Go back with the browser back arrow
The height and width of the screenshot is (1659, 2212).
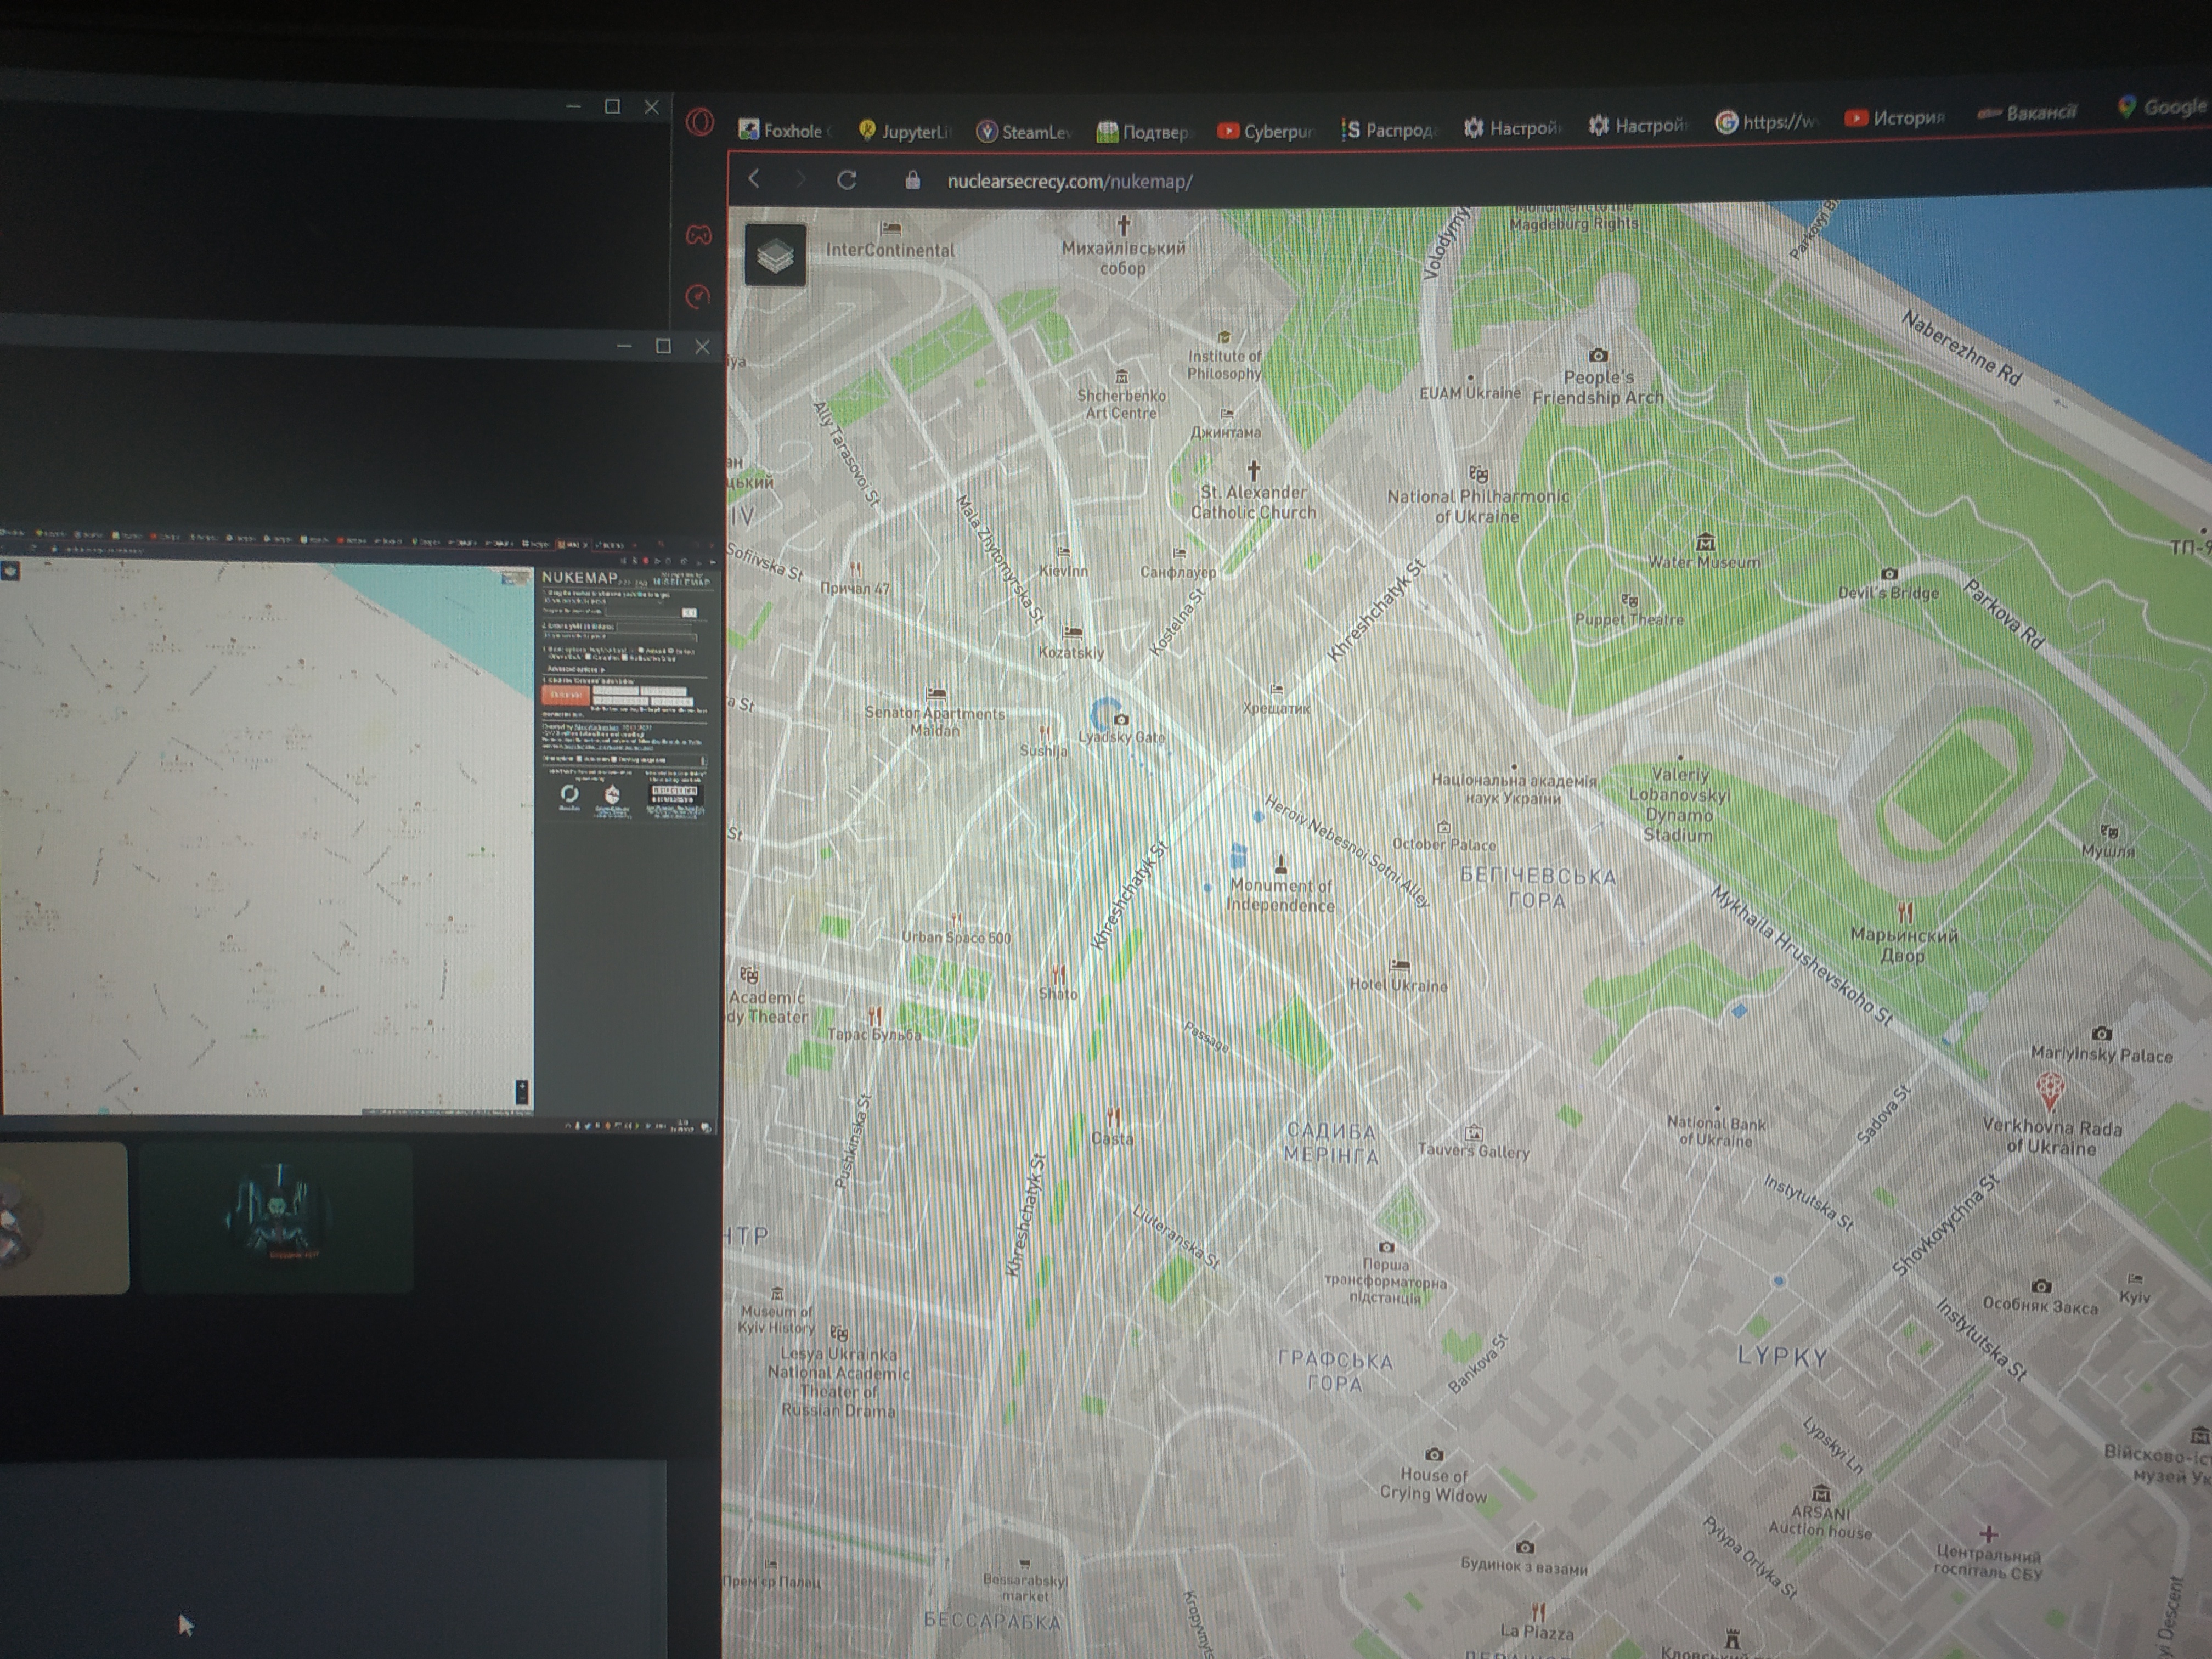click(x=755, y=179)
